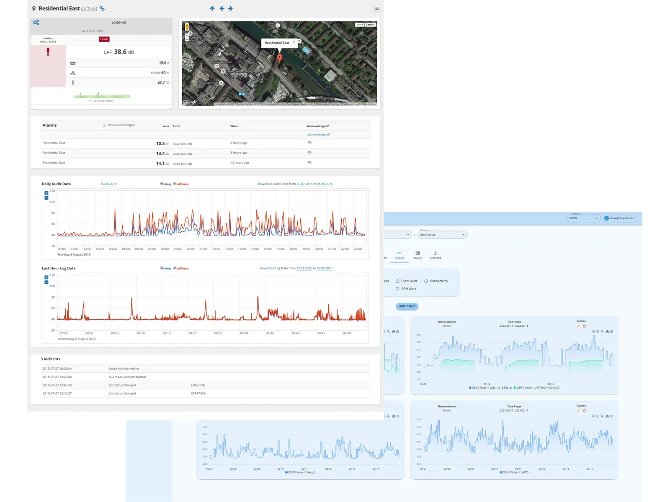Select the SOH Alert radio option

[x=397, y=289]
